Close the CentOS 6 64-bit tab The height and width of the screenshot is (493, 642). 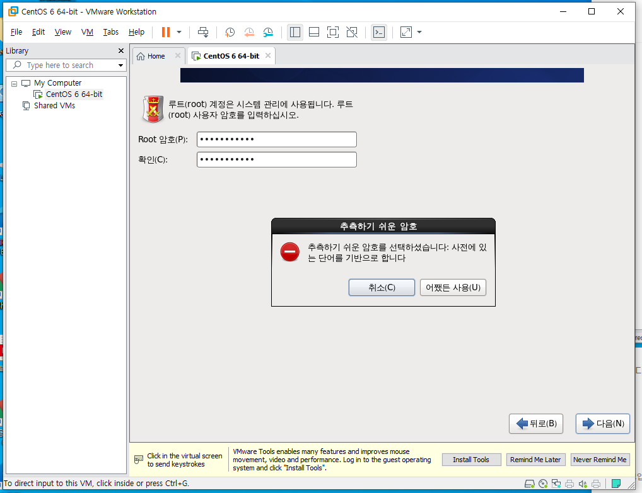point(268,55)
